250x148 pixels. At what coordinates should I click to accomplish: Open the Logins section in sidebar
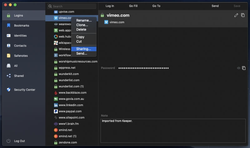click(x=24, y=15)
